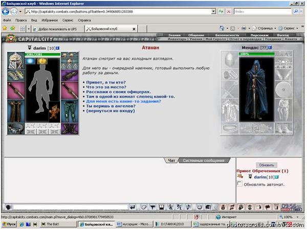Click the Обновить button

pos(267,165)
